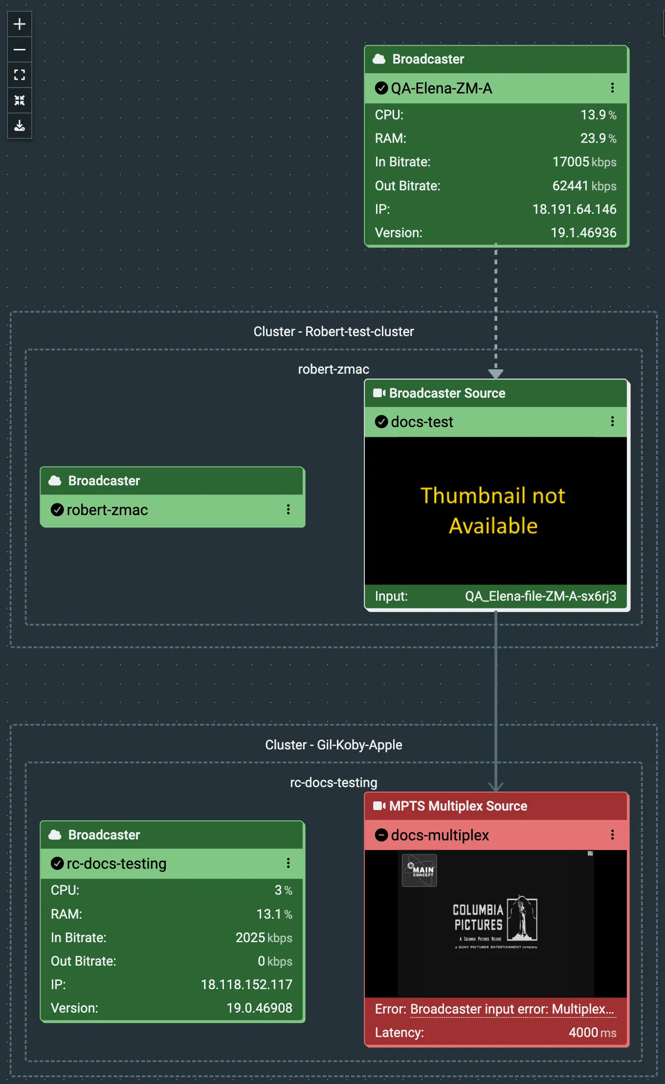665x1084 pixels.
Task: Click the download diagram icon
Action: click(x=20, y=126)
